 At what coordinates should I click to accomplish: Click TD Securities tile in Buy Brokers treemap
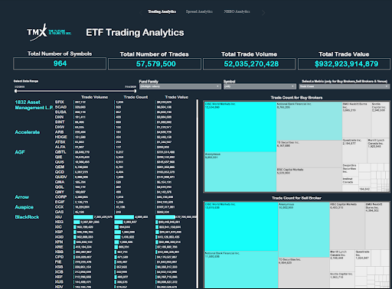click(x=309, y=154)
